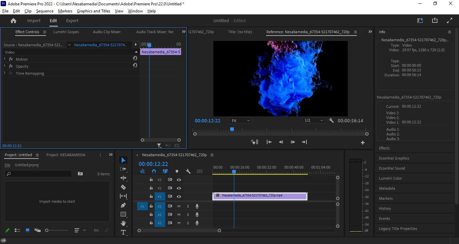Image resolution: width=459 pixels, height=244 pixels.
Task: Click the Nesabamedia clip on track V1
Action: [x=260, y=196]
